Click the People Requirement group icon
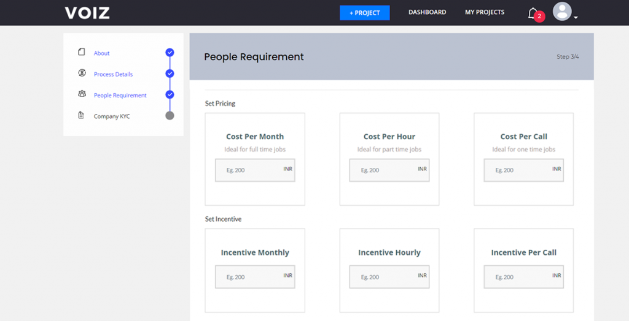This screenshot has width=629, height=321. point(82,94)
